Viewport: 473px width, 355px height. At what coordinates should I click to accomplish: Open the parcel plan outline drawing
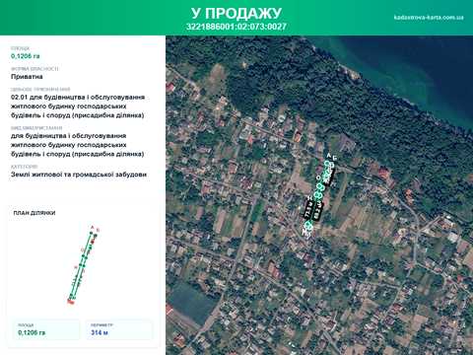(x=83, y=264)
